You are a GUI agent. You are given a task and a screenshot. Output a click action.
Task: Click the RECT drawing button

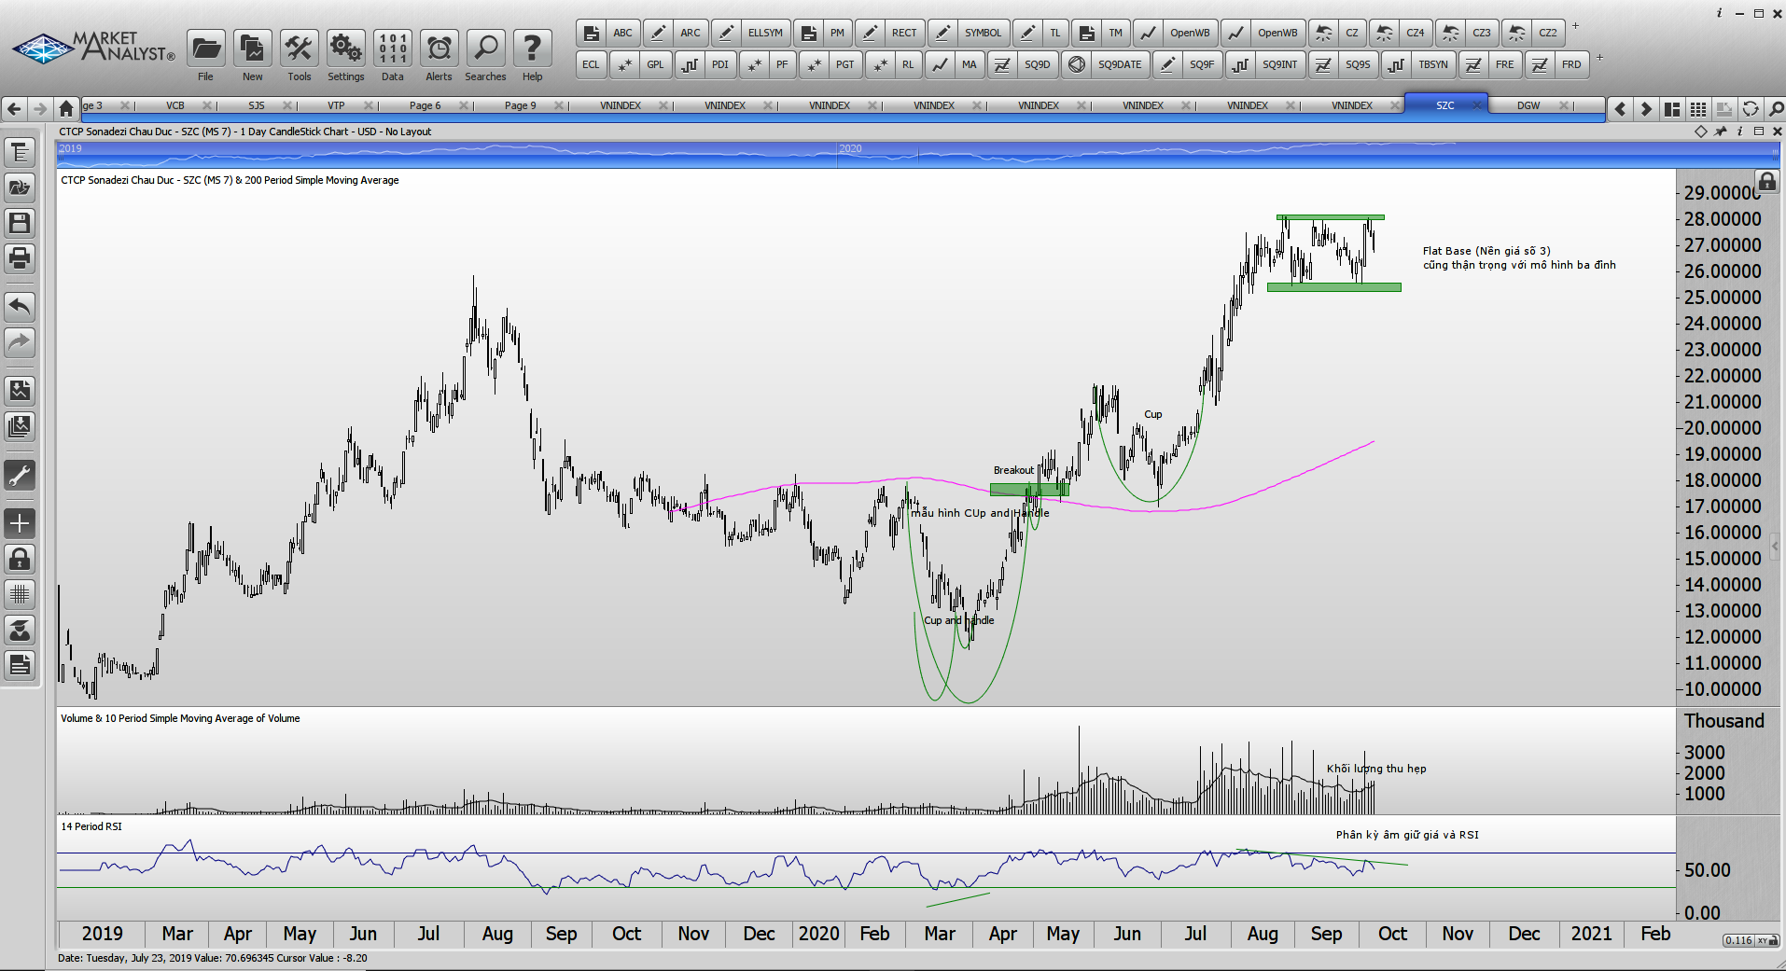[x=903, y=33]
